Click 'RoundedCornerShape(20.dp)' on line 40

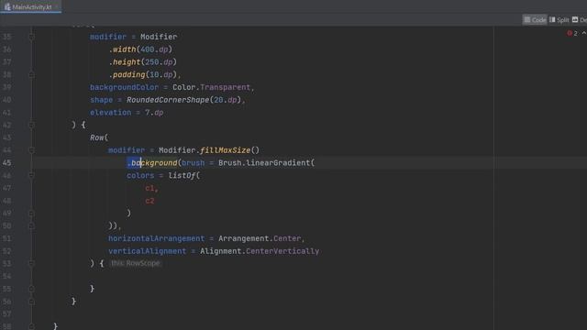tap(183, 100)
